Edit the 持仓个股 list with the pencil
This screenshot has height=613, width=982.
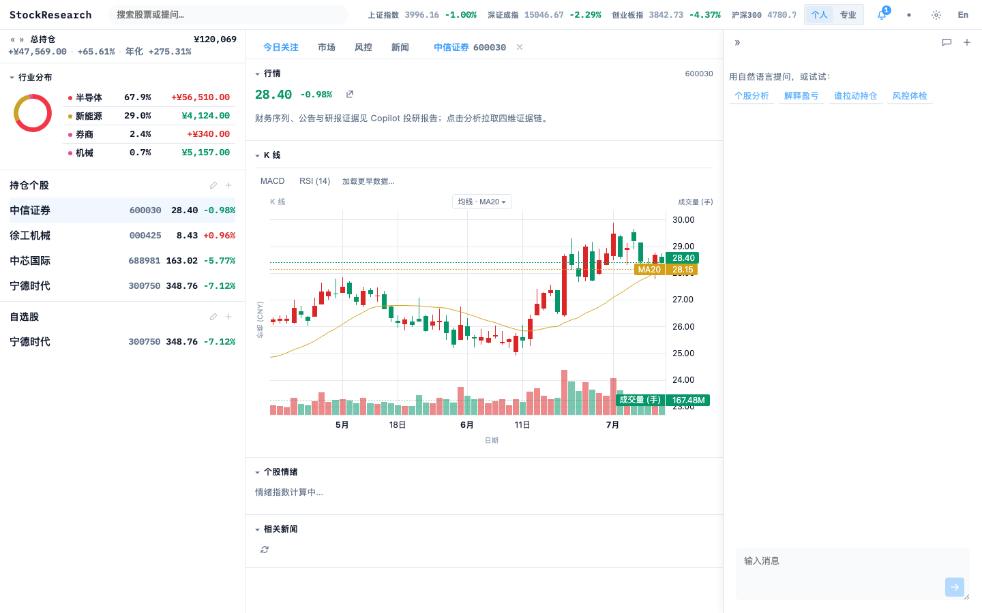(213, 185)
